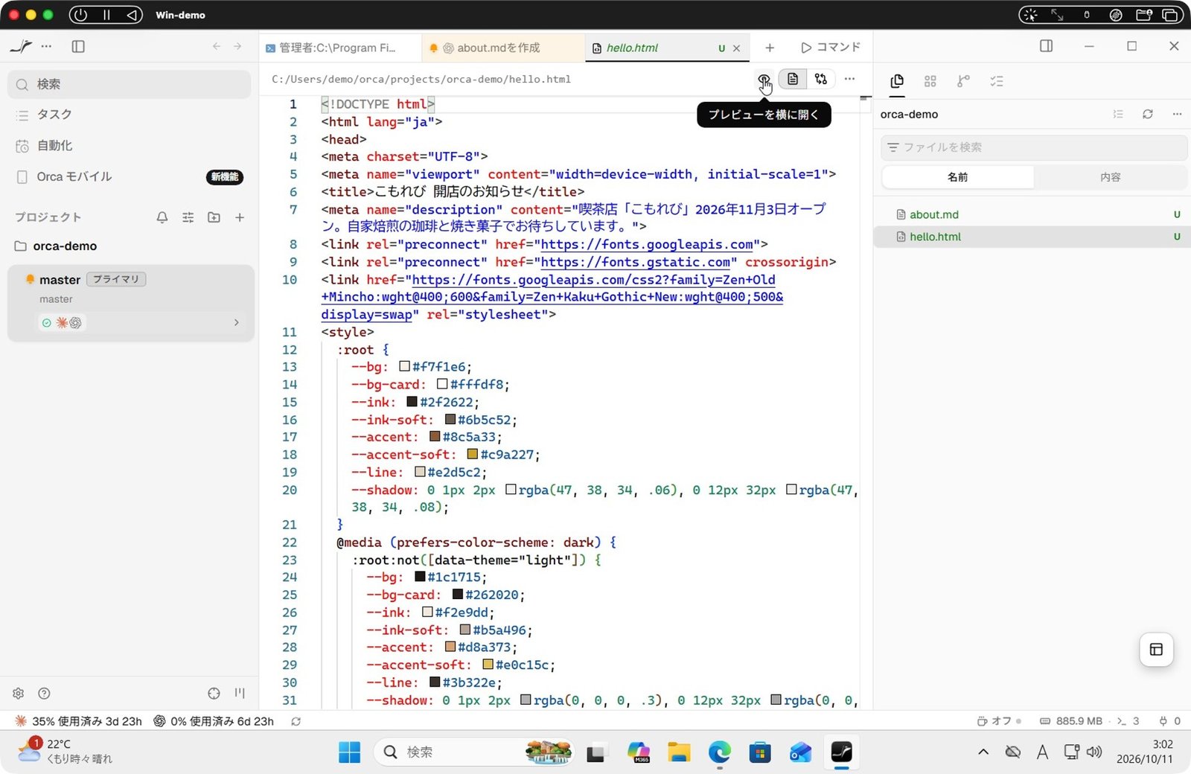The height and width of the screenshot is (774, 1191).
Task: Open the checklist panel tab
Action: pyautogui.click(x=997, y=81)
